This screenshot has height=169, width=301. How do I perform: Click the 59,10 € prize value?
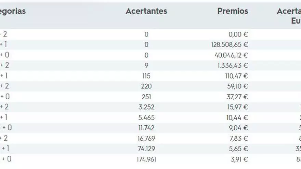(237, 86)
